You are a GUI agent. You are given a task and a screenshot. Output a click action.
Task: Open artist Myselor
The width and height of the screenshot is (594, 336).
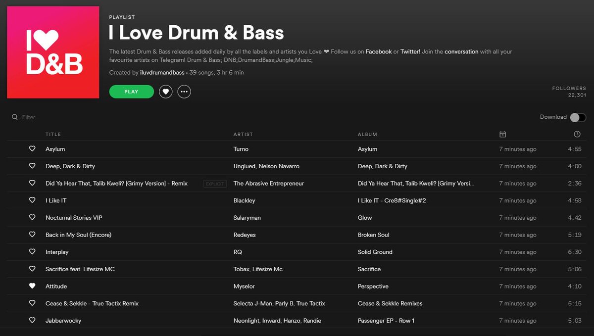coord(245,286)
